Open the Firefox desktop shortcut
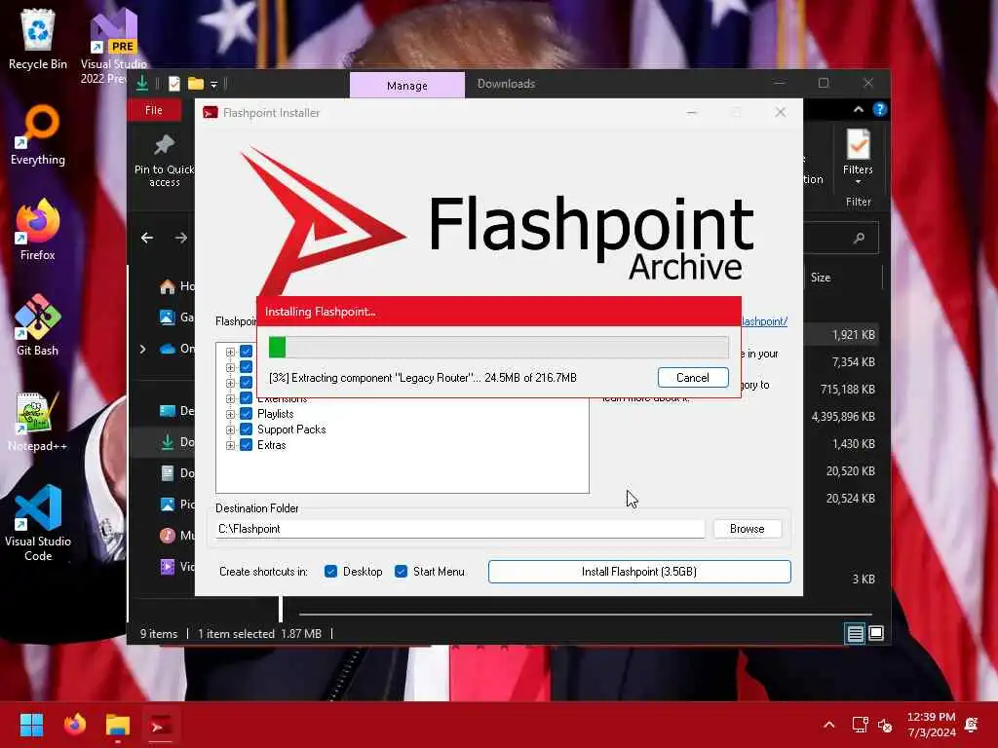Screen dimensions: 998x748 [38, 230]
